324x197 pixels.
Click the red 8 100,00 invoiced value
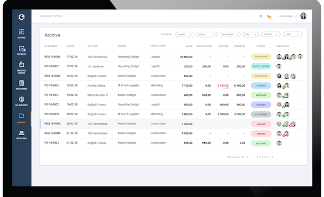(x=223, y=86)
